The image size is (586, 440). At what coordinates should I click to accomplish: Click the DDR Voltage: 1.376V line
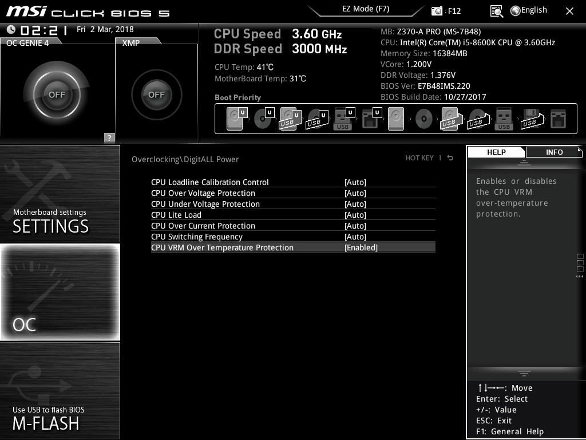click(x=418, y=75)
